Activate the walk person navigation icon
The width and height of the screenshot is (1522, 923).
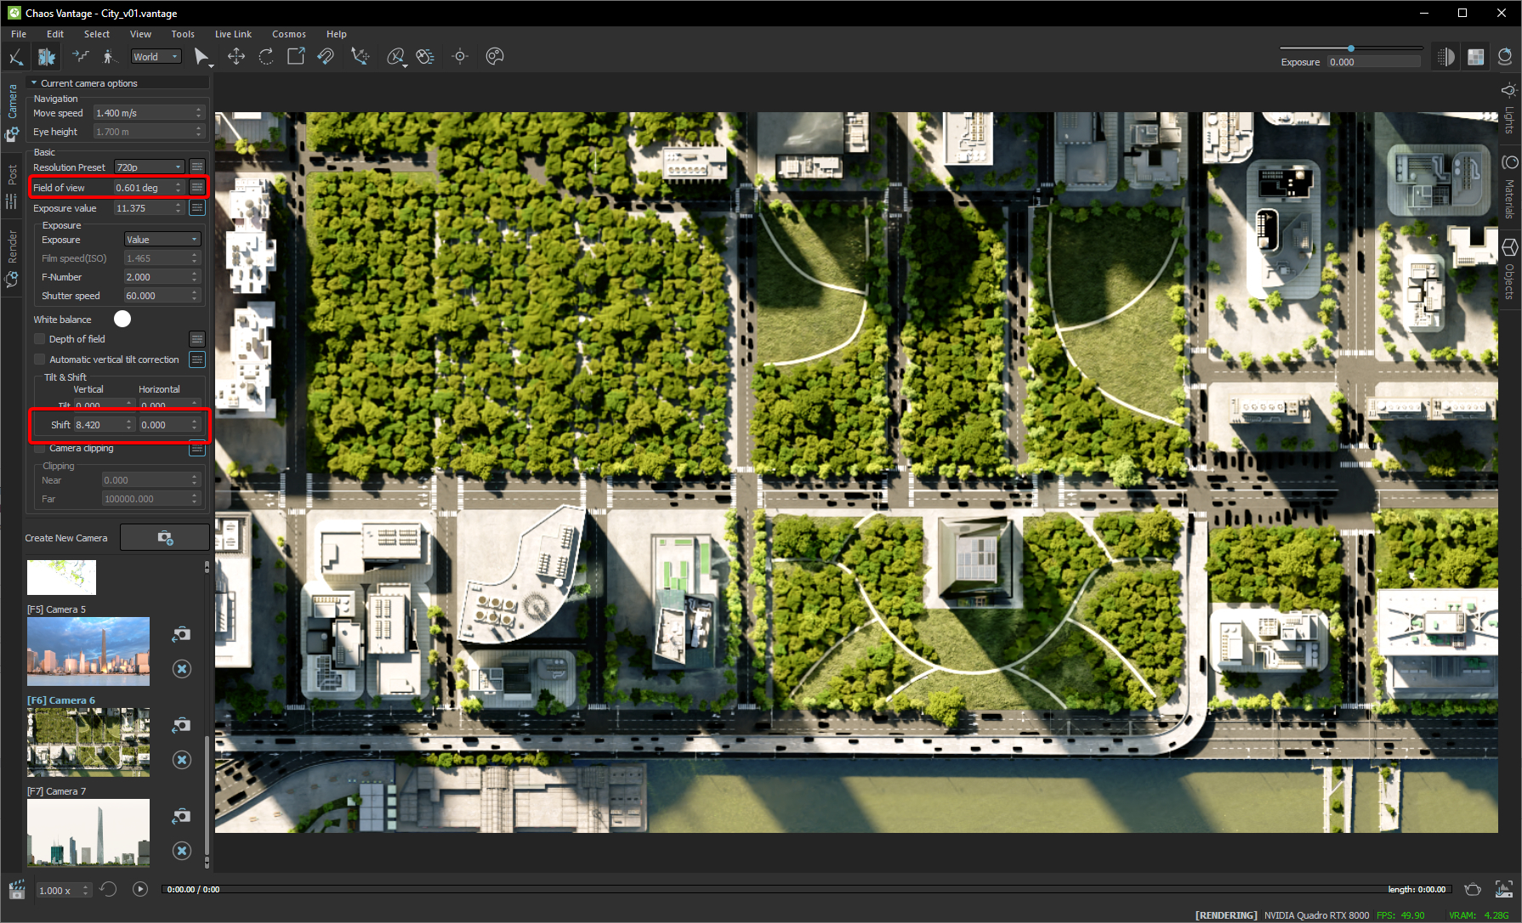click(108, 57)
